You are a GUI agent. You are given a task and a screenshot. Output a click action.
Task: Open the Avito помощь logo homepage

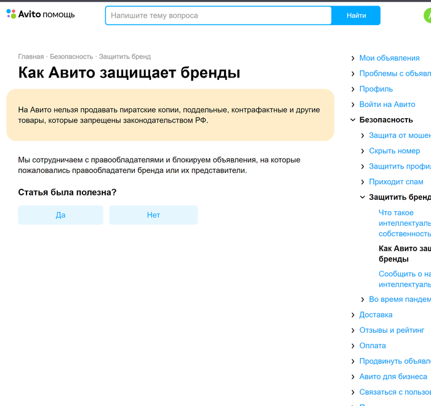point(41,14)
